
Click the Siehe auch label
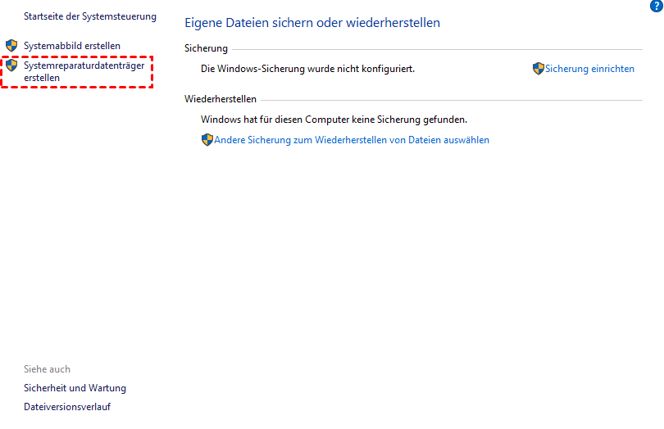tap(47, 369)
